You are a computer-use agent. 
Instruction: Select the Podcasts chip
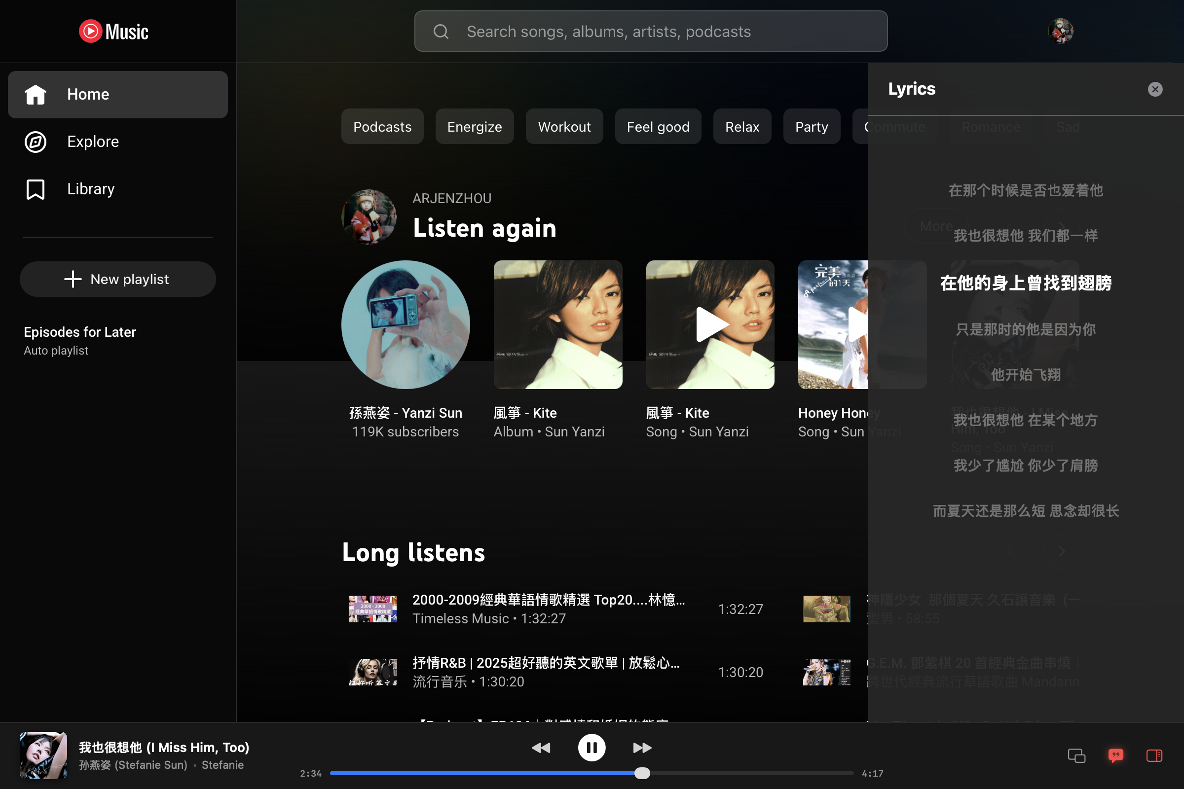(383, 126)
